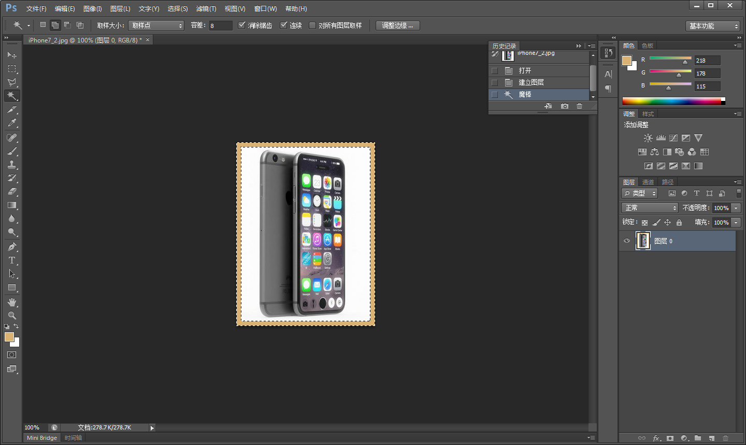Create a new layer in Layers panel
This screenshot has width=746, height=445.
coord(712,438)
